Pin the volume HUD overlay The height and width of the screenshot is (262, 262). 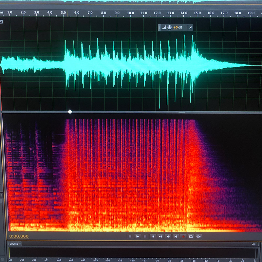tap(191, 28)
